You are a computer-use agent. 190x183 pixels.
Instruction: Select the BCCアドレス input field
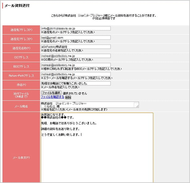click(x=76, y=65)
